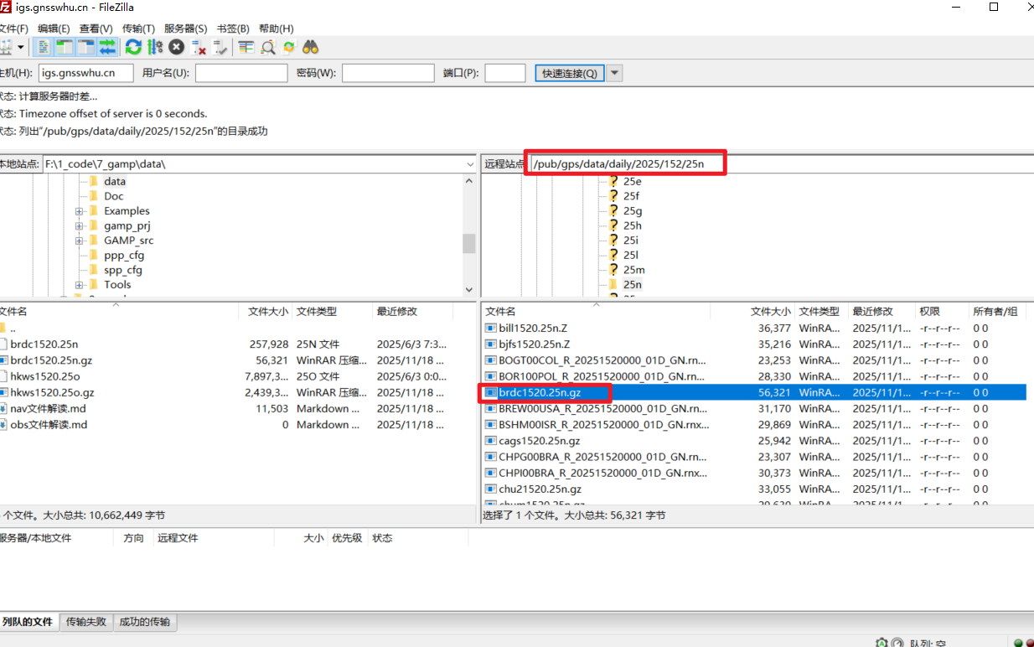Toggle synchronized browsing toolbar icon
The height and width of the screenshot is (647, 1034).
click(x=289, y=48)
